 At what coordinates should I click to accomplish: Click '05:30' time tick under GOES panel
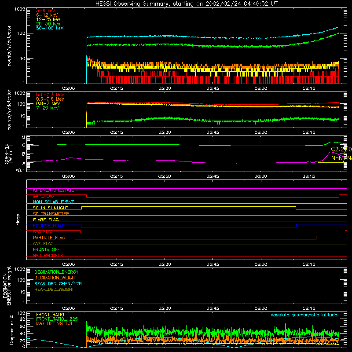click(165, 176)
